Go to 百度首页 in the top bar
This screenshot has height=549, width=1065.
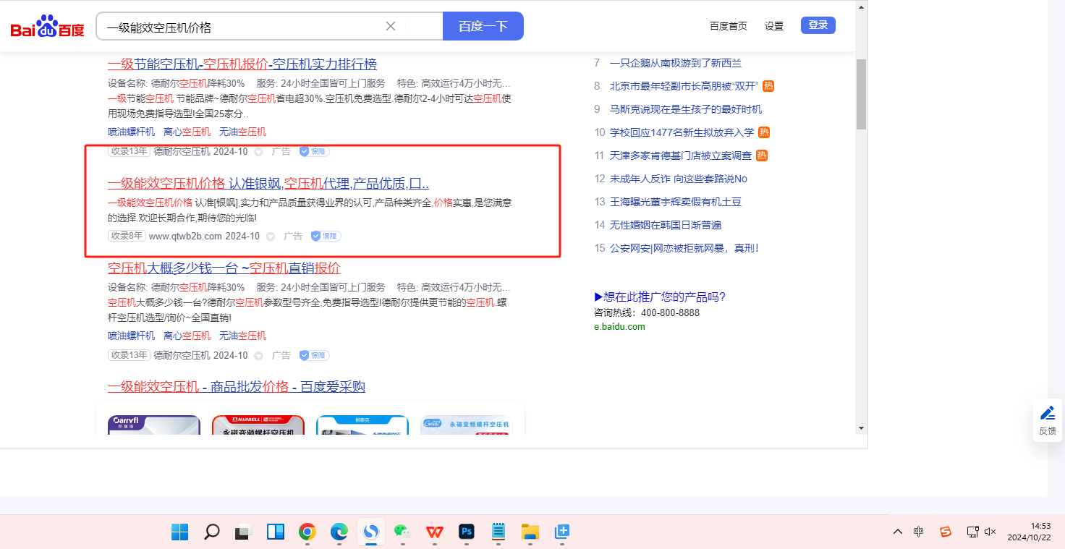pos(728,26)
